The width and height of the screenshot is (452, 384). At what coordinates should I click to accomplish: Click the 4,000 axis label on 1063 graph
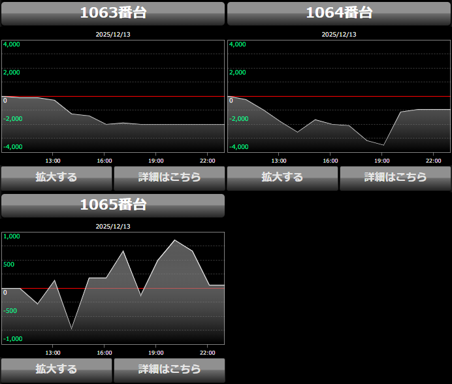[x=12, y=44]
